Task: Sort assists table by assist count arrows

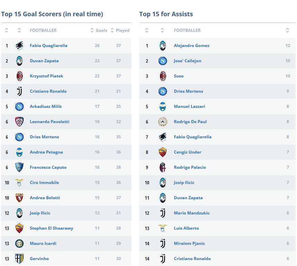Action: pyautogui.click(x=288, y=30)
